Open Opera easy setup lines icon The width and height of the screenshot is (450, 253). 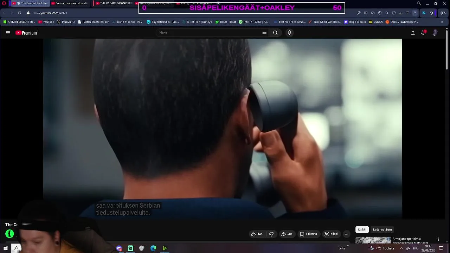(x=408, y=13)
